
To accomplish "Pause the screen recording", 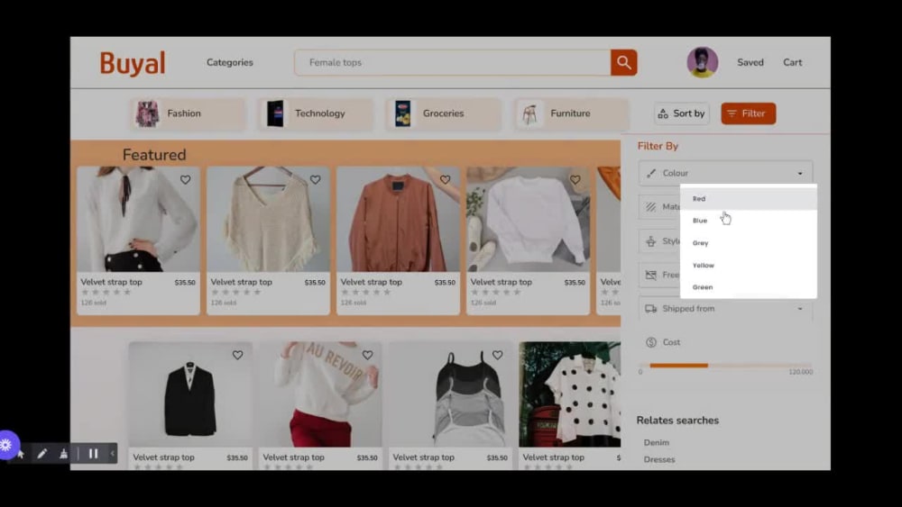I will point(93,454).
